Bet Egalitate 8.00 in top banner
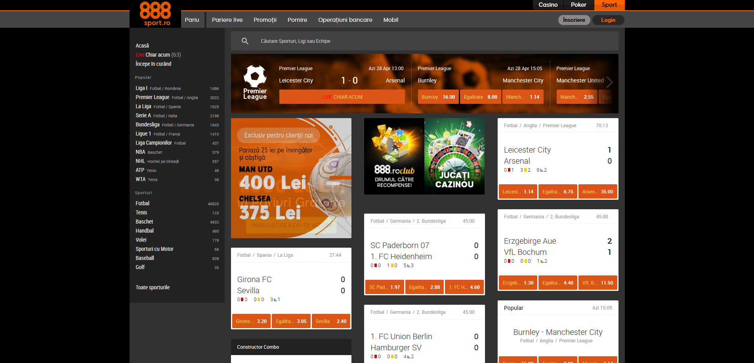754x363 pixels. coord(480,97)
